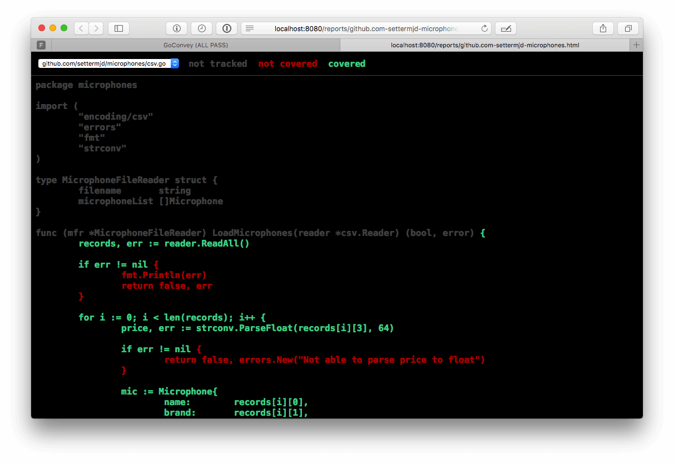Click the 'brand: records[i][1],' line
The image size is (674, 463).
tap(236, 413)
